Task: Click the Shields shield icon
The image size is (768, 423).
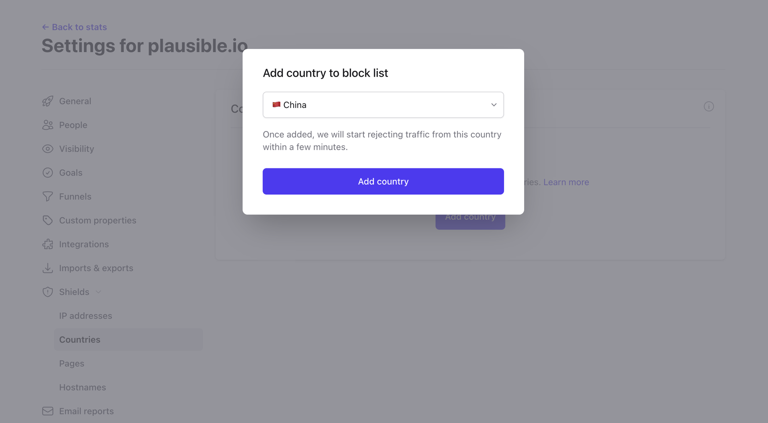Action: (x=48, y=292)
